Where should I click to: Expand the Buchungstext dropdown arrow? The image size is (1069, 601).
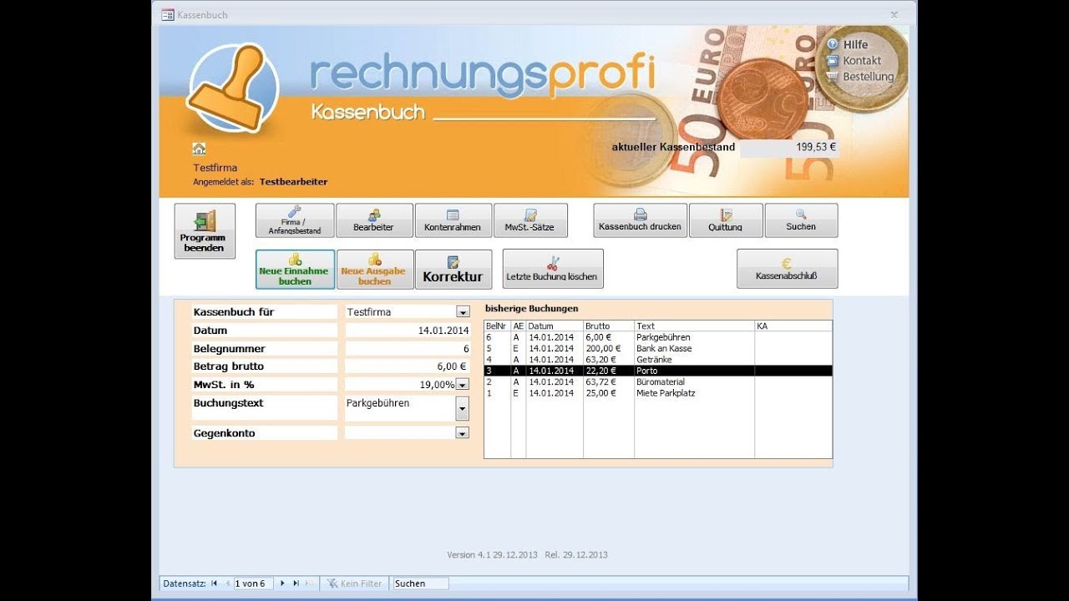pyautogui.click(x=462, y=408)
